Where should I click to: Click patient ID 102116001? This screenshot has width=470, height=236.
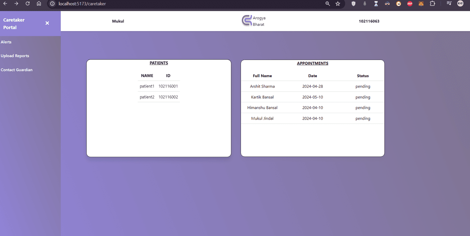pyautogui.click(x=168, y=86)
